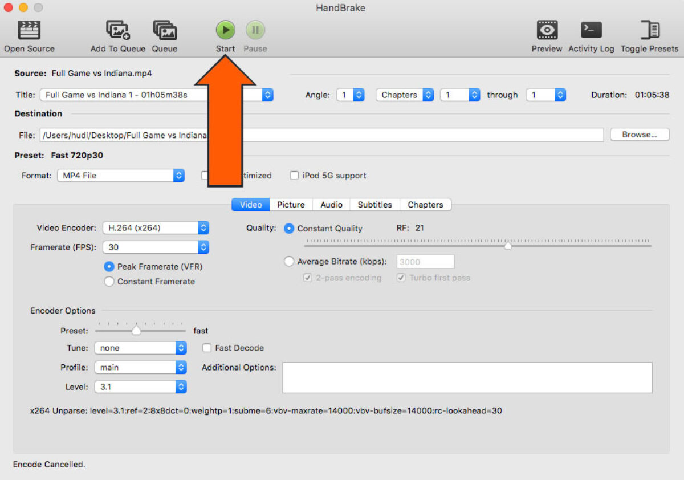This screenshot has height=480, width=684.
Task: Adjust the Constant Quality RF slider
Action: click(508, 245)
